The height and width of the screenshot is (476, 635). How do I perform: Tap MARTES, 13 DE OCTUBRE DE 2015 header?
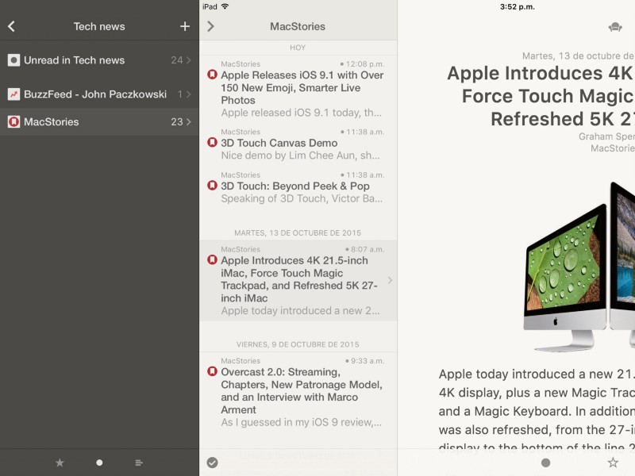click(298, 233)
